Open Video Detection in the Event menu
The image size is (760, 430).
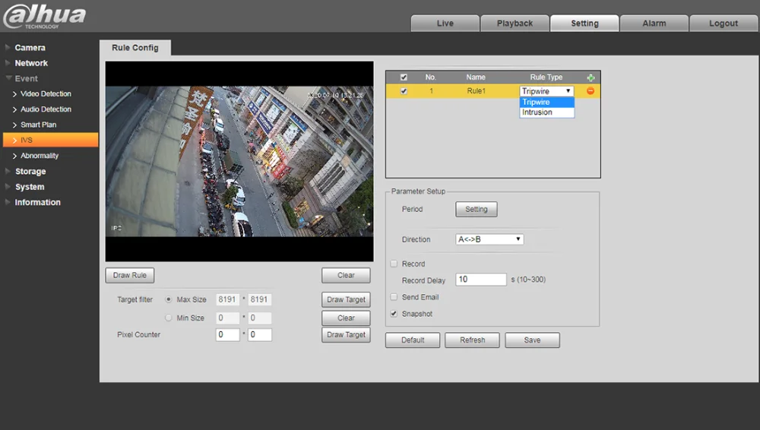click(x=46, y=94)
